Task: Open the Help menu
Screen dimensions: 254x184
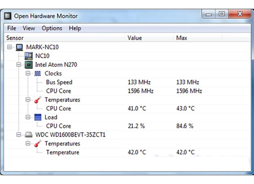Action: [x=75, y=28]
